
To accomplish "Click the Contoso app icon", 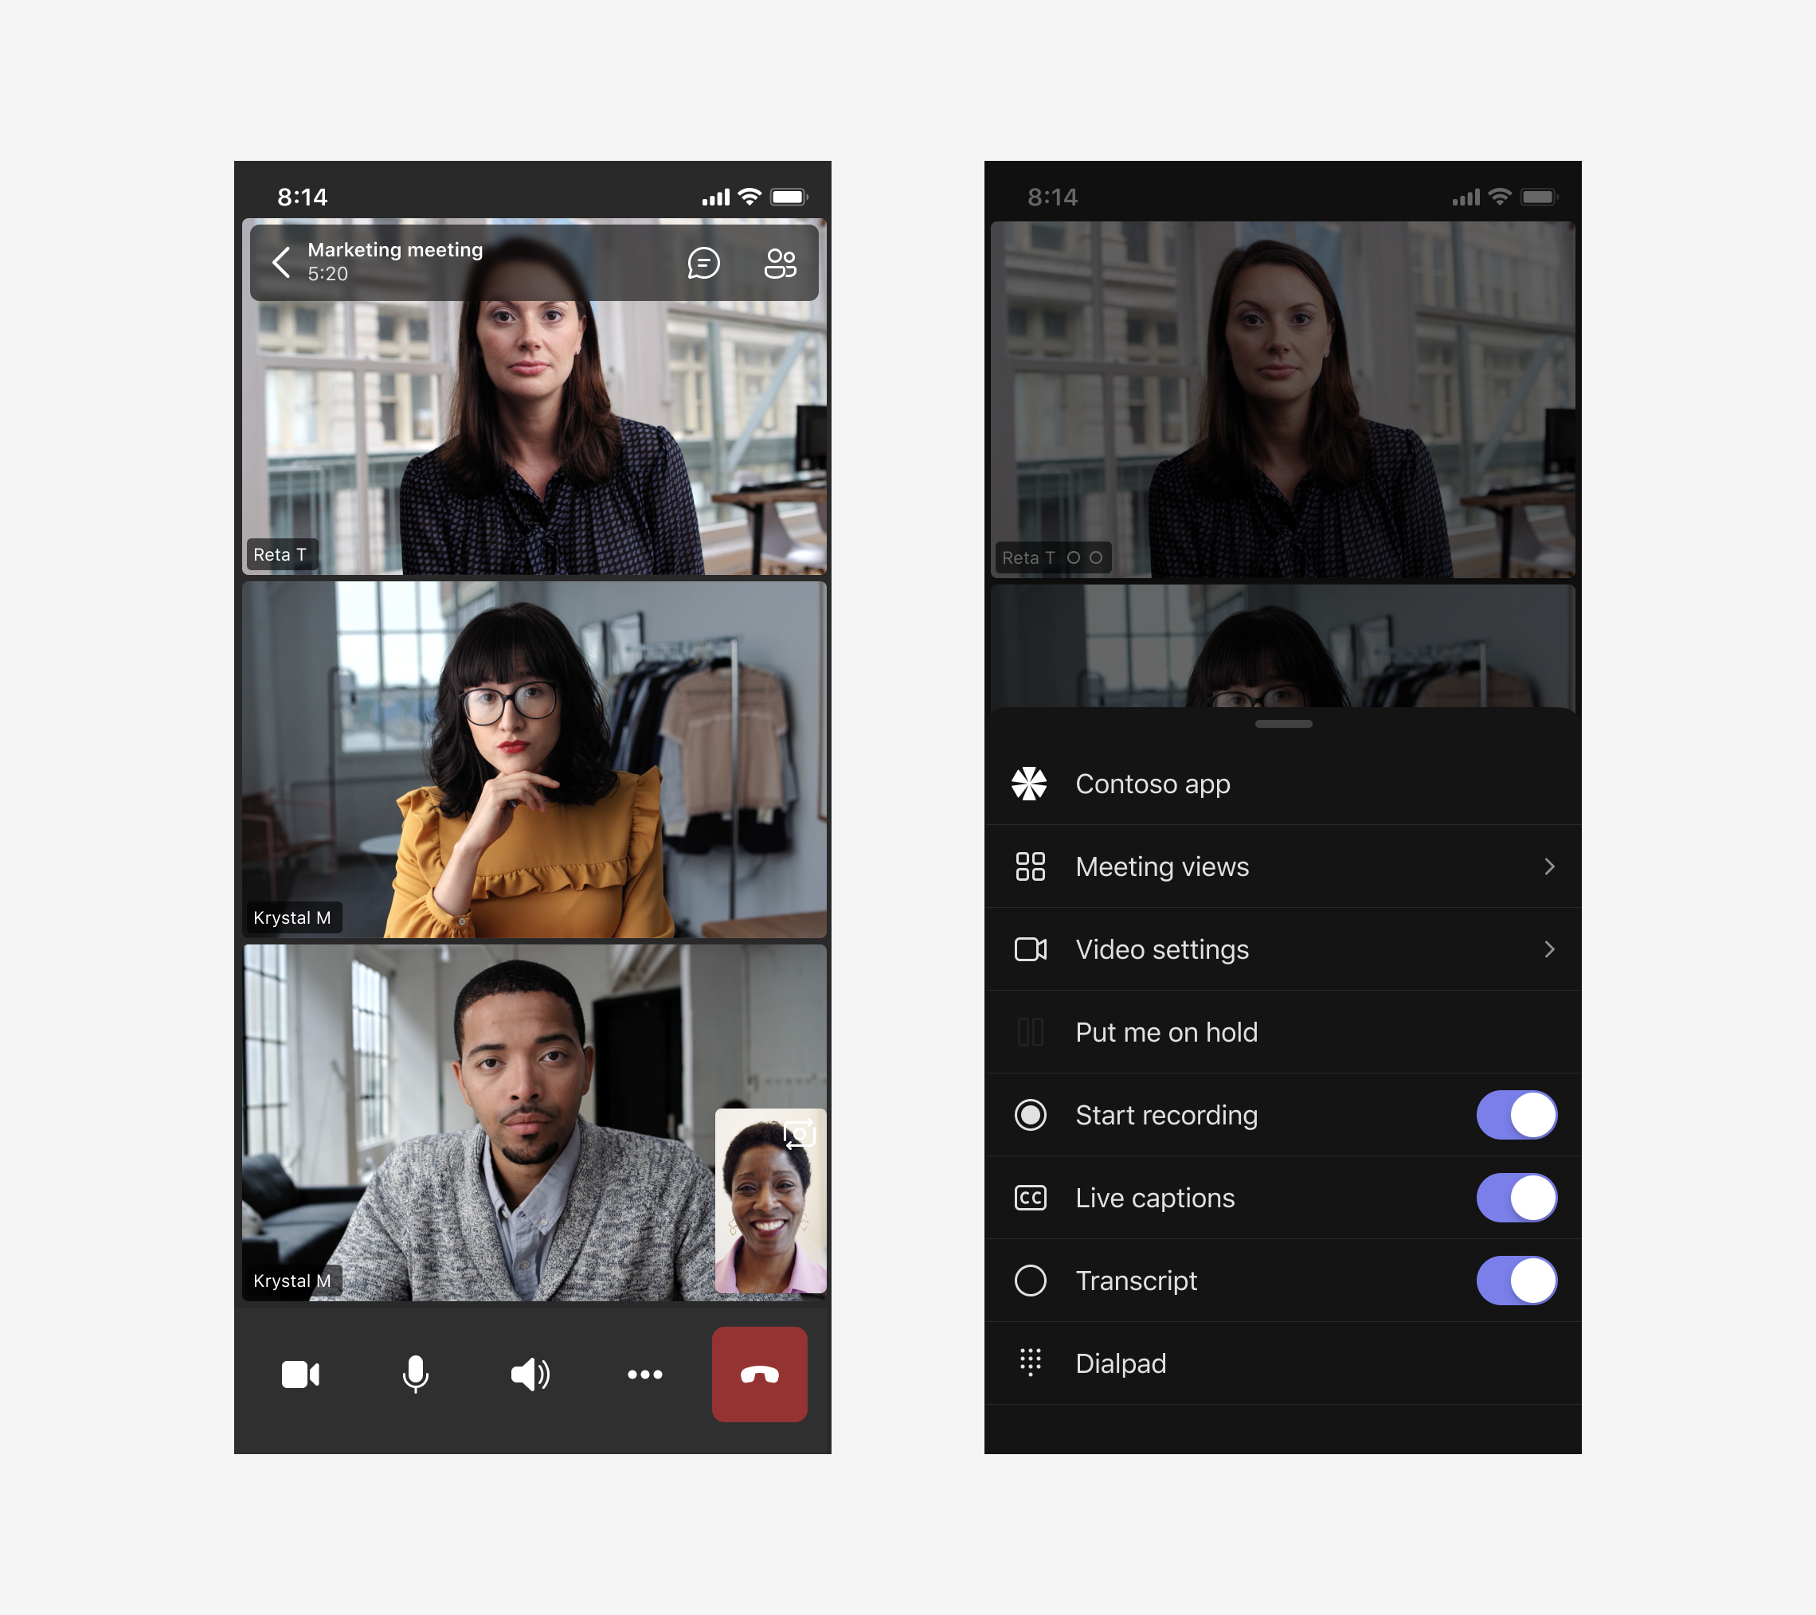I will pyautogui.click(x=1029, y=783).
